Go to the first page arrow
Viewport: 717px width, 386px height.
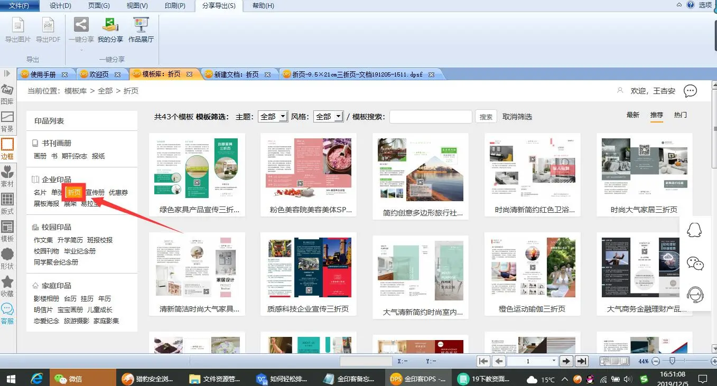click(x=483, y=361)
